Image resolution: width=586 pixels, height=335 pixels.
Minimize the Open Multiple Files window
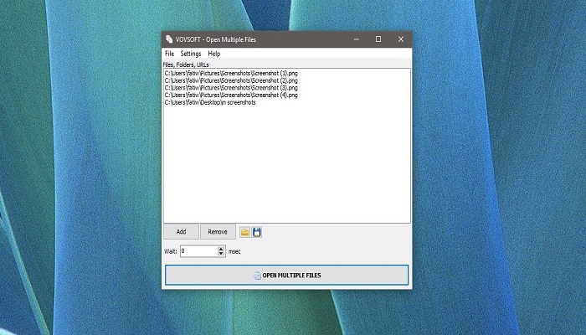coord(356,39)
